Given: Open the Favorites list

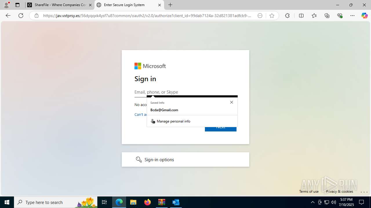Looking at the screenshot, I should coord(314,16).
